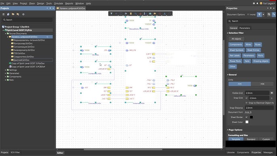The width and height of the screenshot is (277, 156).
Task: Click the Move objects plus tool
Action: (x=116, y=14)
